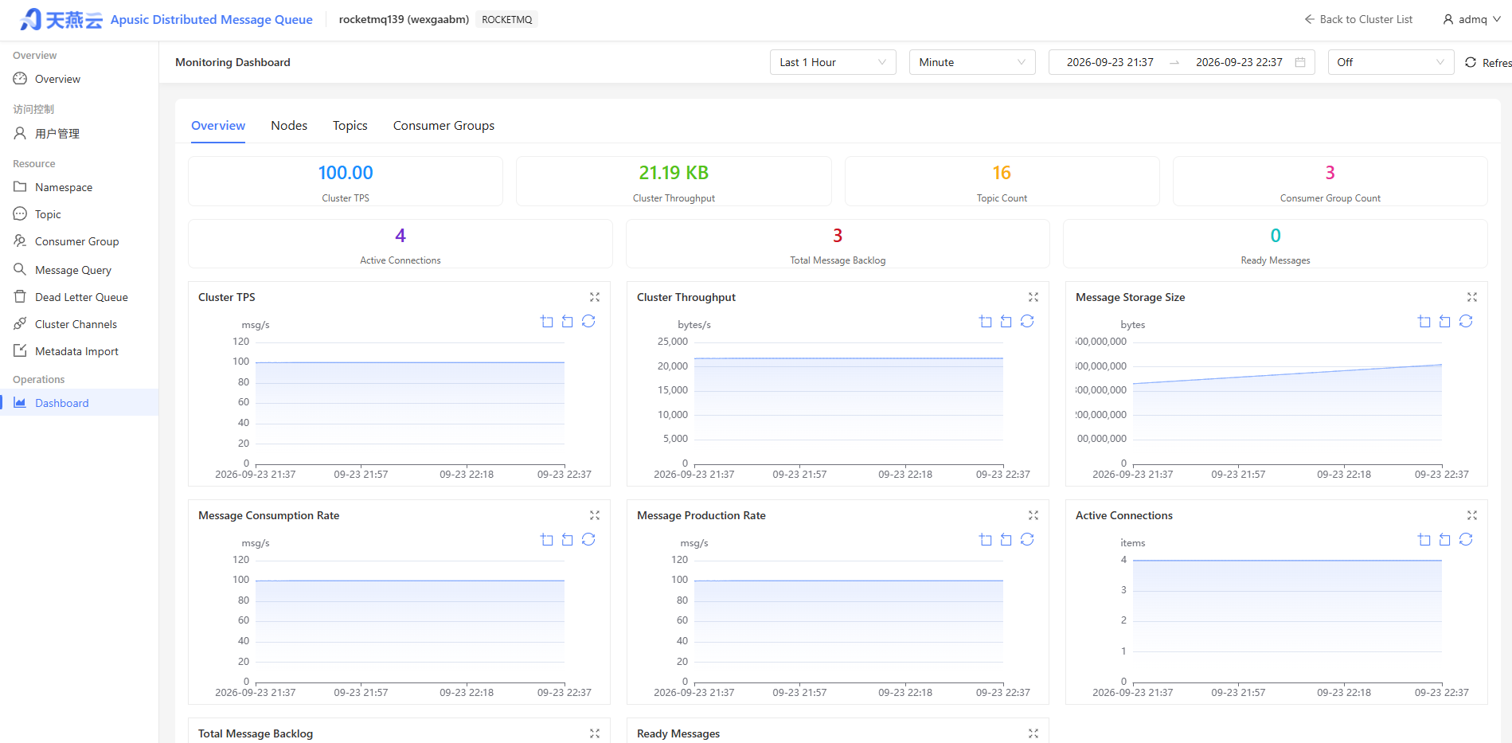Expand the Message Consumption Rate chart fullscreen
This screenshot has width=1512, height=743.
[595, 515]
